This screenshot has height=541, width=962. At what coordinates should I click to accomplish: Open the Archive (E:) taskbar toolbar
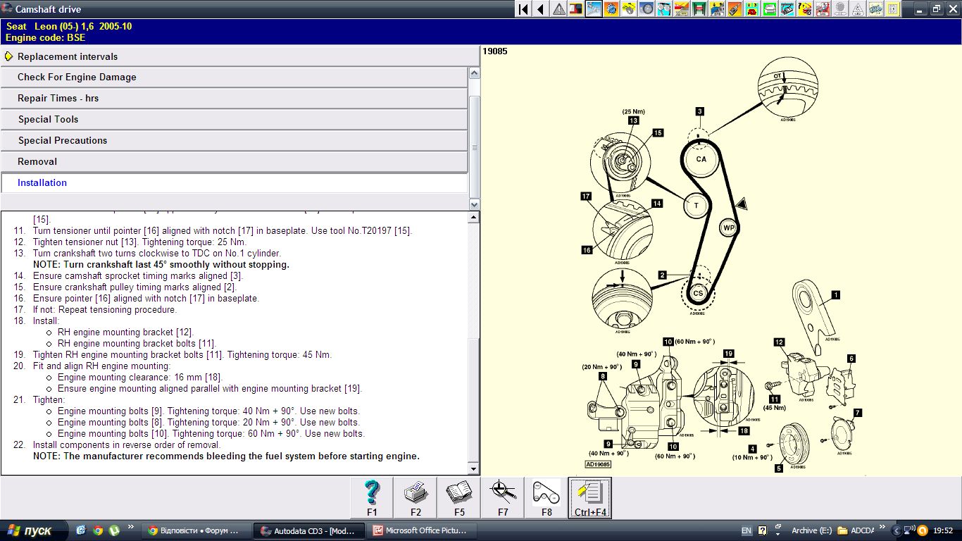[x=811, y=530]
